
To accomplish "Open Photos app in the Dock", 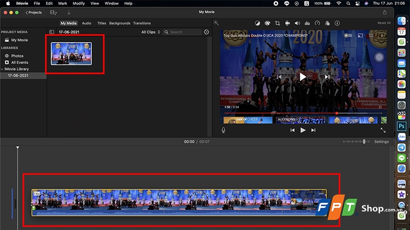I will 401,84.
